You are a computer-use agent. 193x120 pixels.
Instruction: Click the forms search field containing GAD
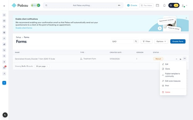click(122, 42)
